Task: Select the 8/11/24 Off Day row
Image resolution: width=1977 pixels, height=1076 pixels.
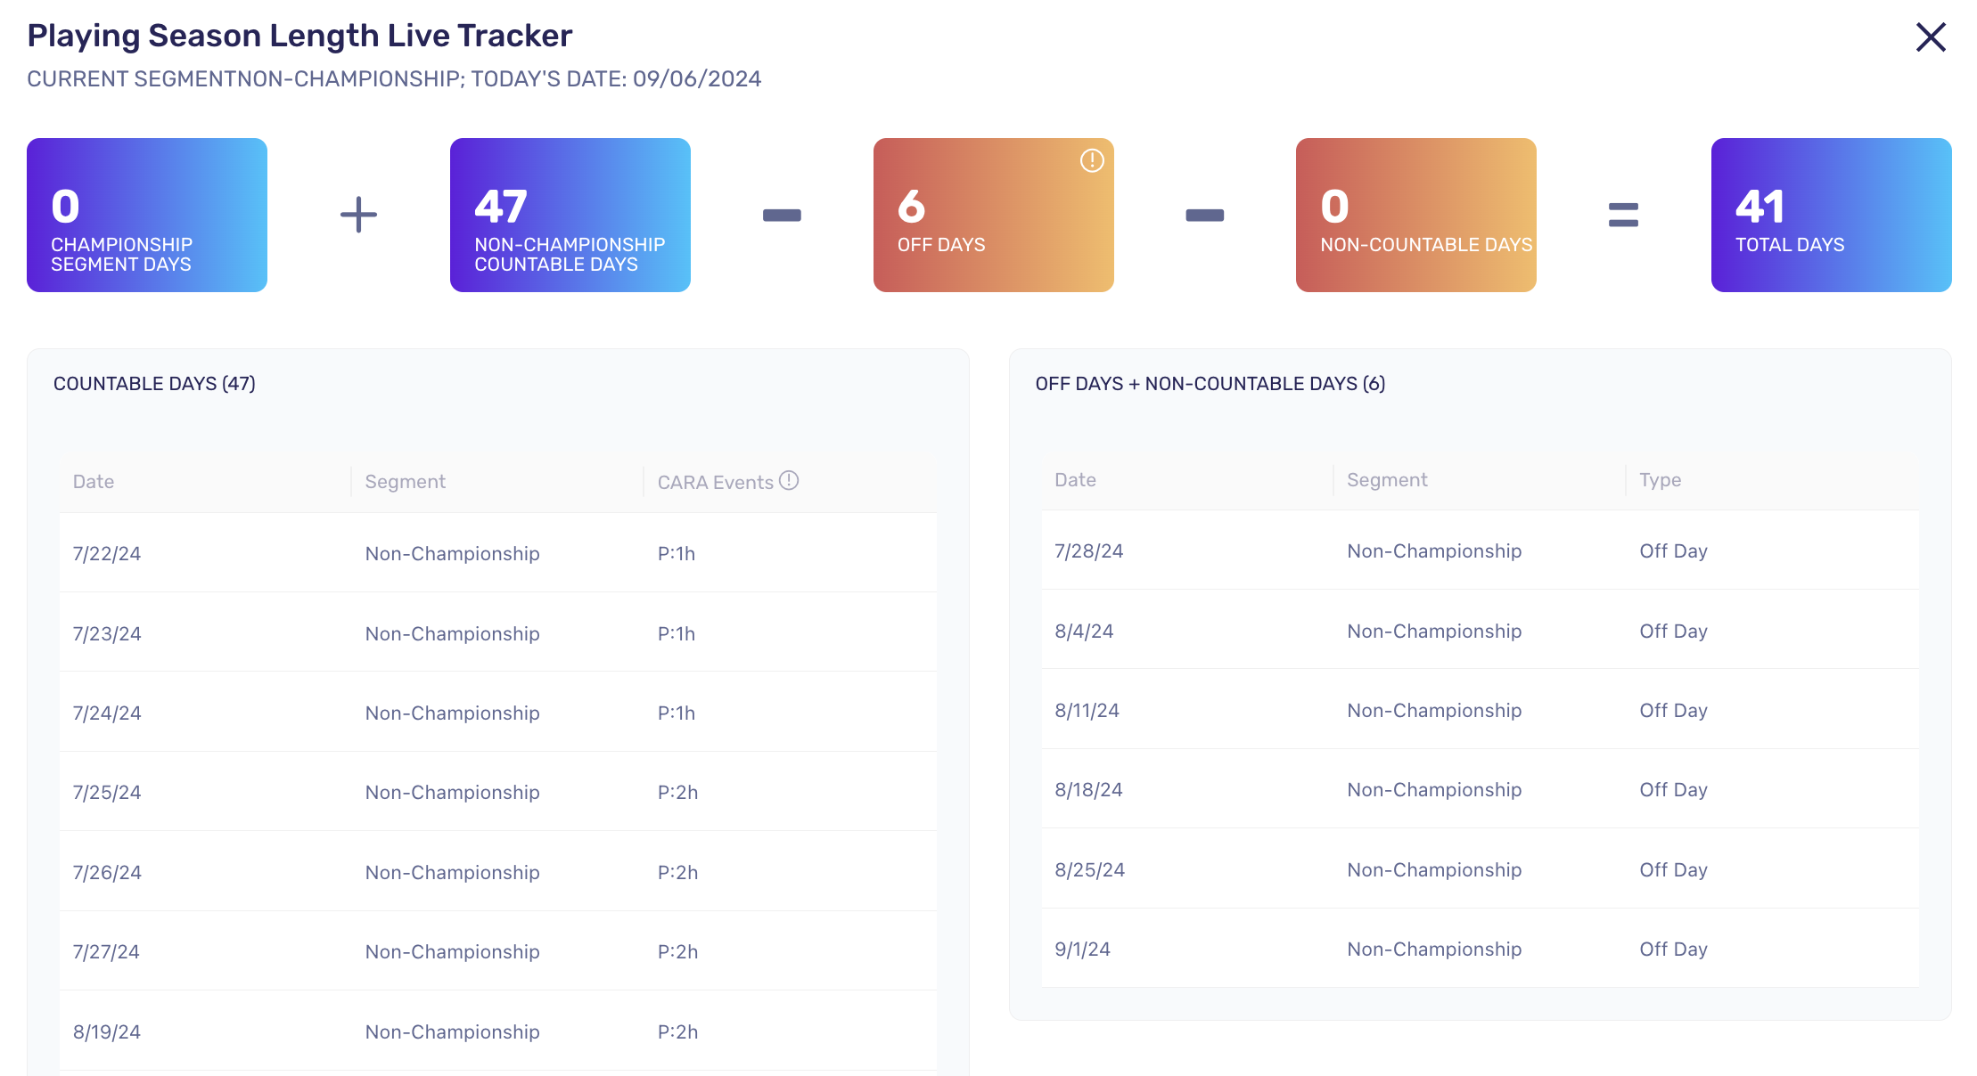Action: click(x=1481, y=710)
